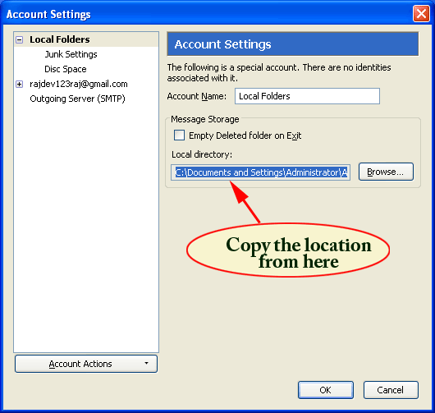Close the Account Settings window
The image size is (435, 413).
[421, 13]
